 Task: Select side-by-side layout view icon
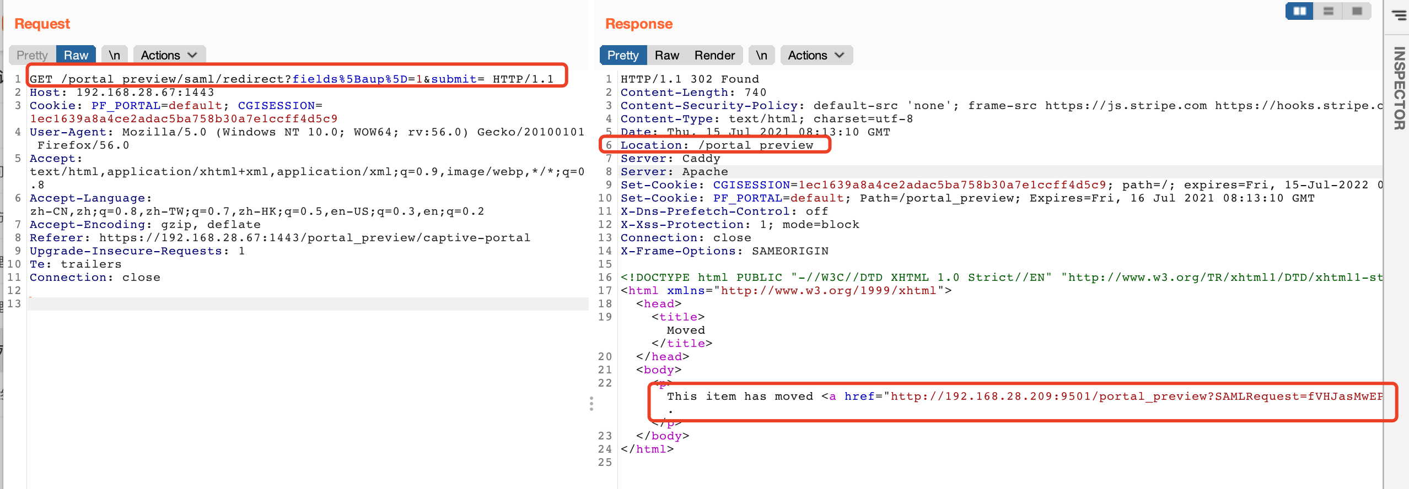coord(1299,11)
